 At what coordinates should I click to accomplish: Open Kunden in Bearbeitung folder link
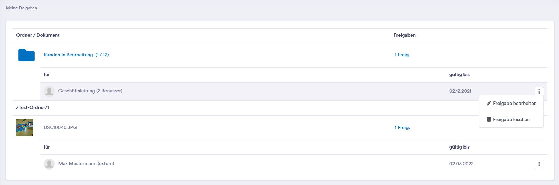76,55
